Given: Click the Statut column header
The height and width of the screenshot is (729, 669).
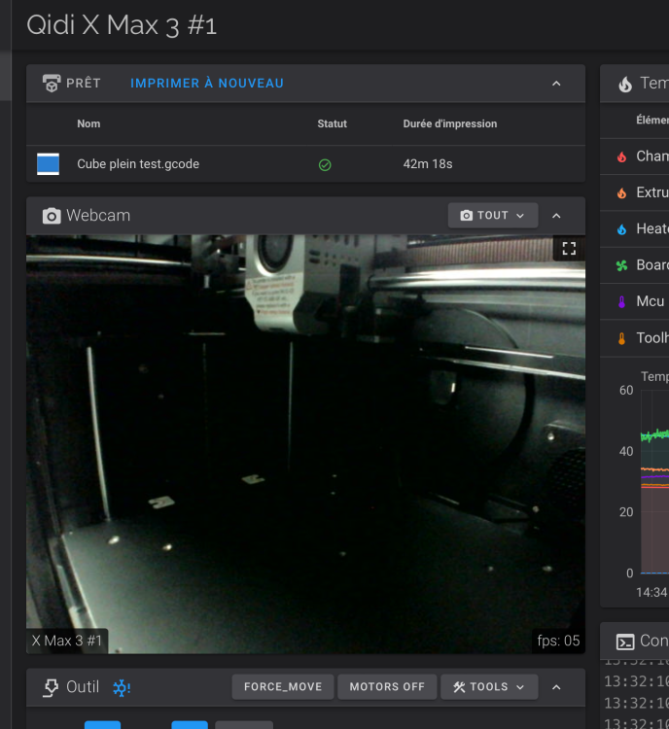Looking at the screenshot, I should (332, 123).
